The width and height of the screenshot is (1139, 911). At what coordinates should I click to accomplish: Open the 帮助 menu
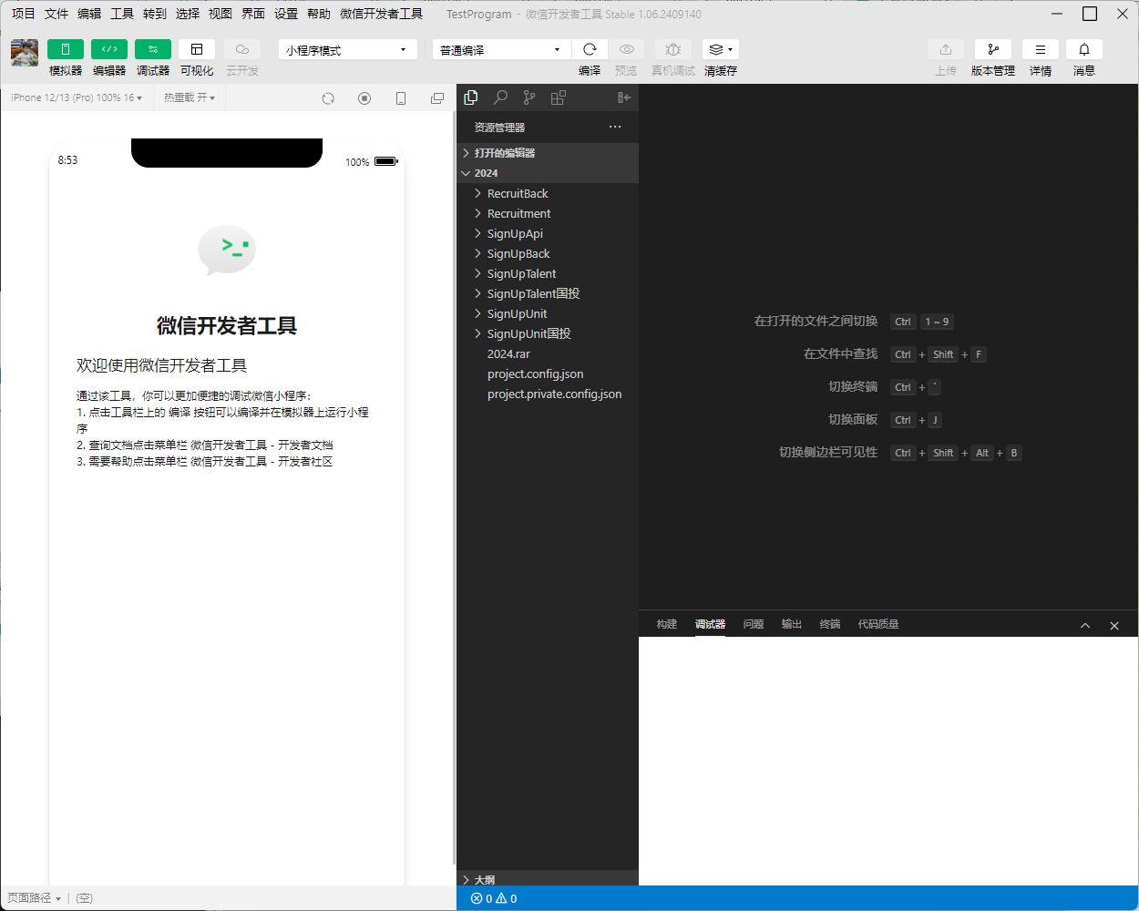tap(319, 14)
